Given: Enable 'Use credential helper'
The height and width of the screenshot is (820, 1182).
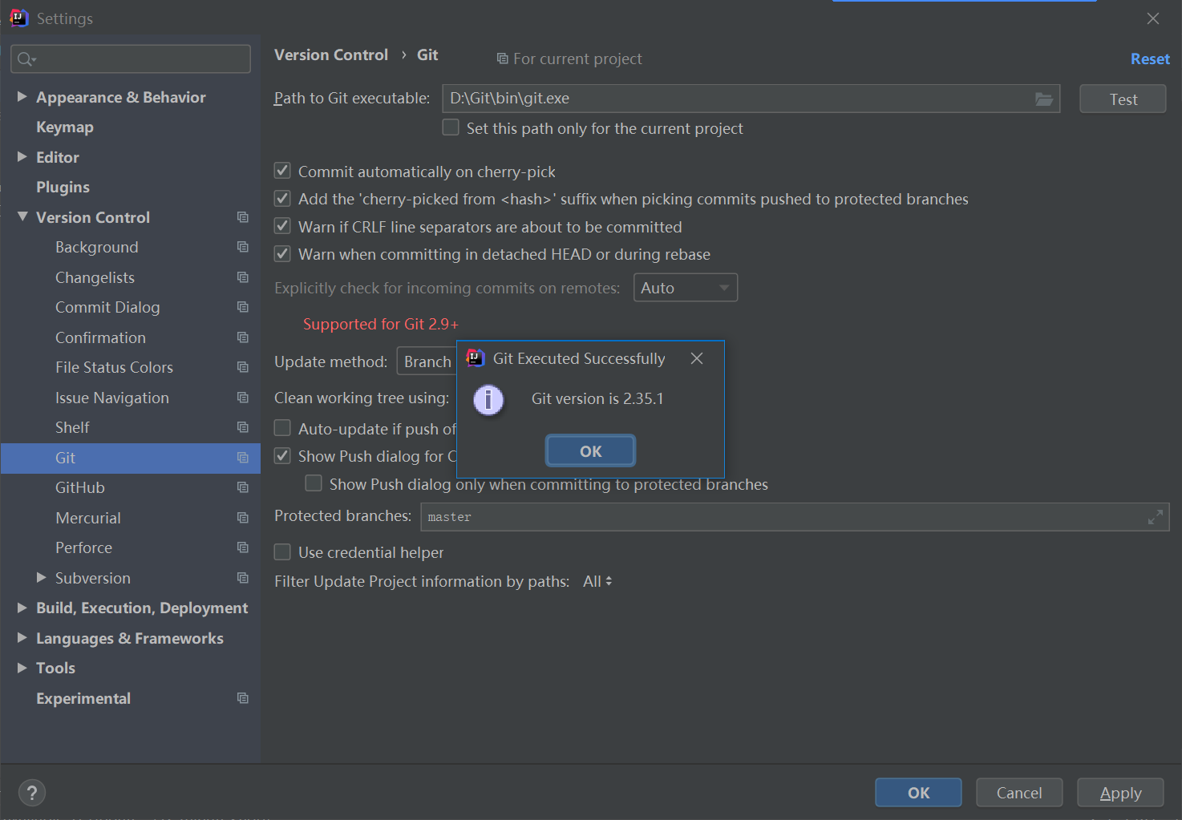Looking at the screenshot, I should (282, 551).
